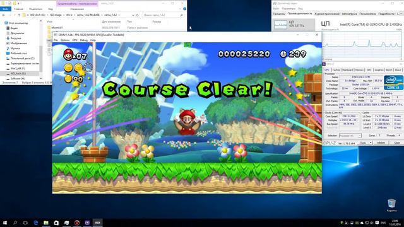Viewport: 404px width, 227px height.
Task: Open the Windows Start menu
Action: coord(4,223)
